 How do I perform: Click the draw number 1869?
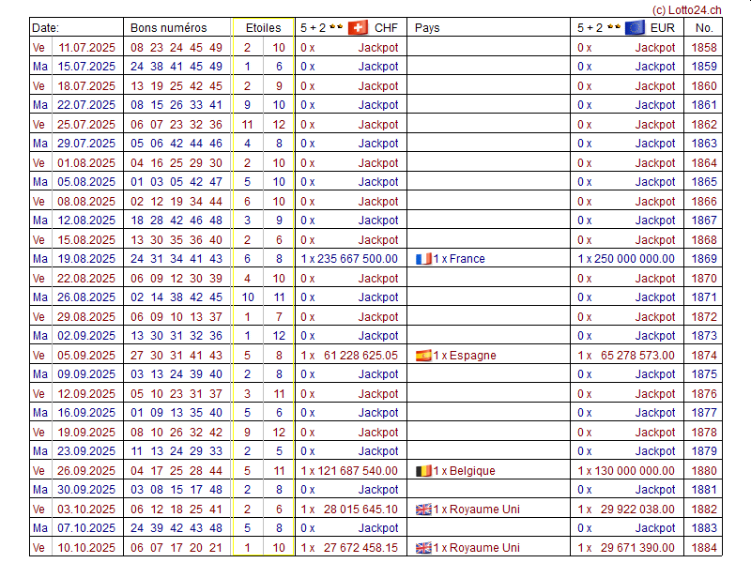click(704, 259)
